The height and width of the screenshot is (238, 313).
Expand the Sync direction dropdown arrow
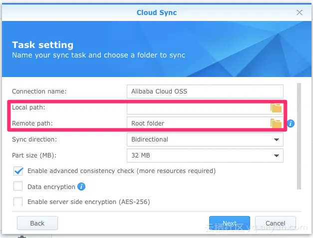pyautogui.click(x=276, y=139)
